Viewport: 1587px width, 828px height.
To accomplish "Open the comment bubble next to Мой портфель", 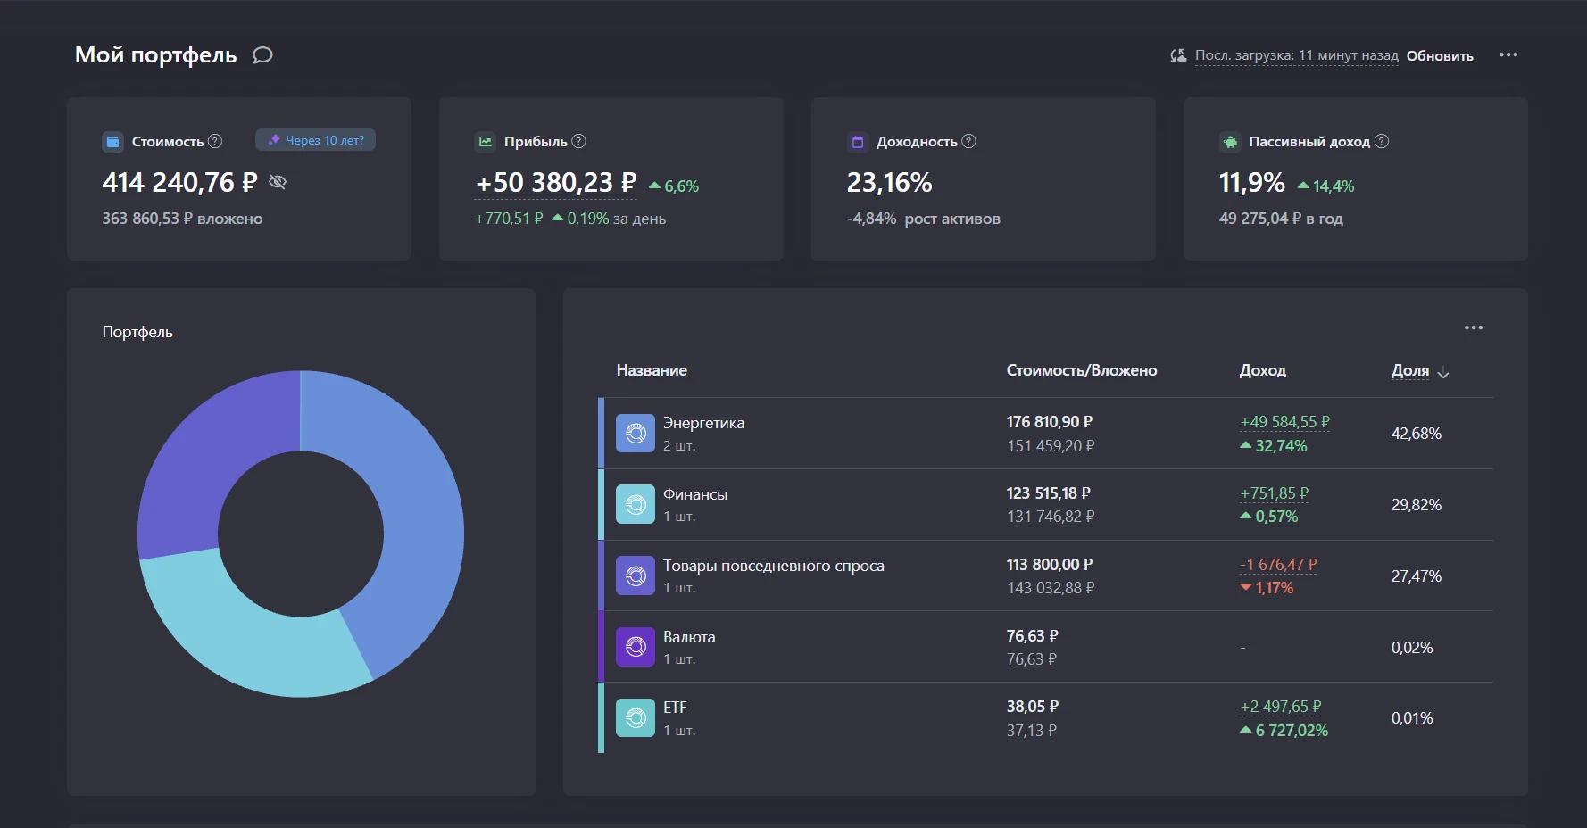I will click(262, 55).
